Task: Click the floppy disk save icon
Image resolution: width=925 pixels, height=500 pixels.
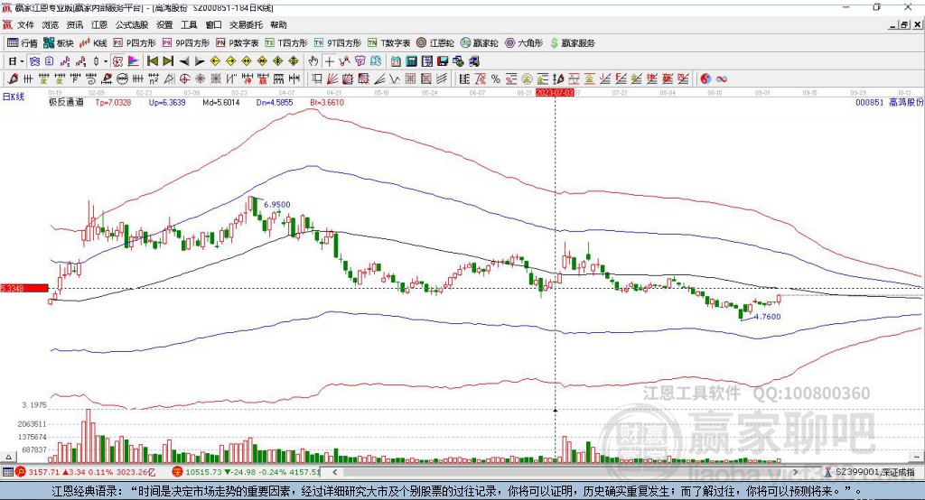Action: (x=443, y=61)
